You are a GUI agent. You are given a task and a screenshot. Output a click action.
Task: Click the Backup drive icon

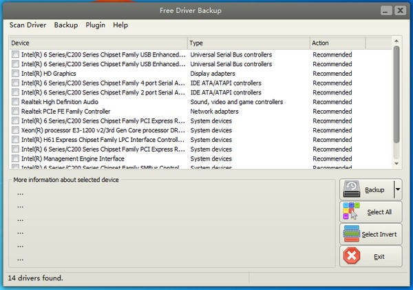352,189
